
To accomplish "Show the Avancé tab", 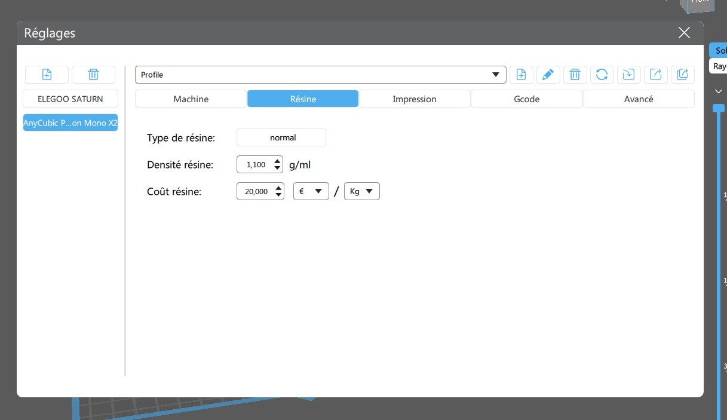I will (x=639, y=99).
